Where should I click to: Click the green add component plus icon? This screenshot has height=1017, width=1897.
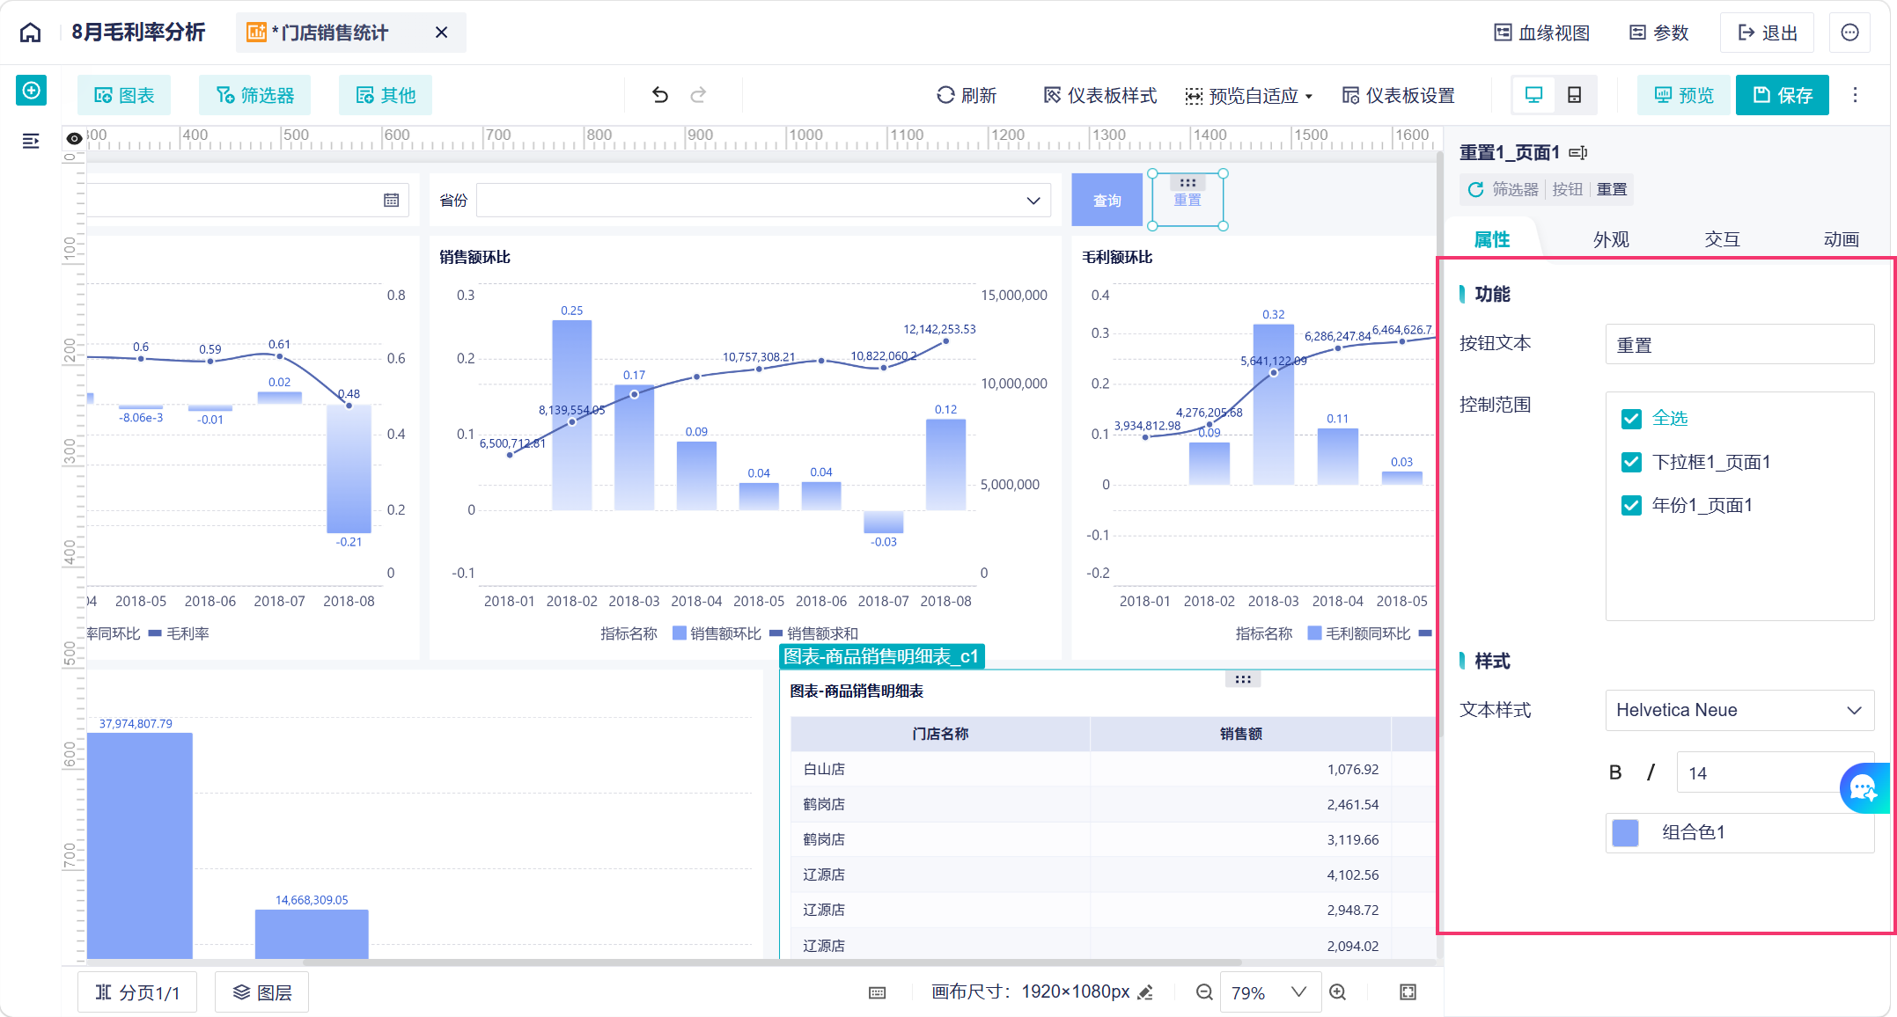tap(32, 91)
